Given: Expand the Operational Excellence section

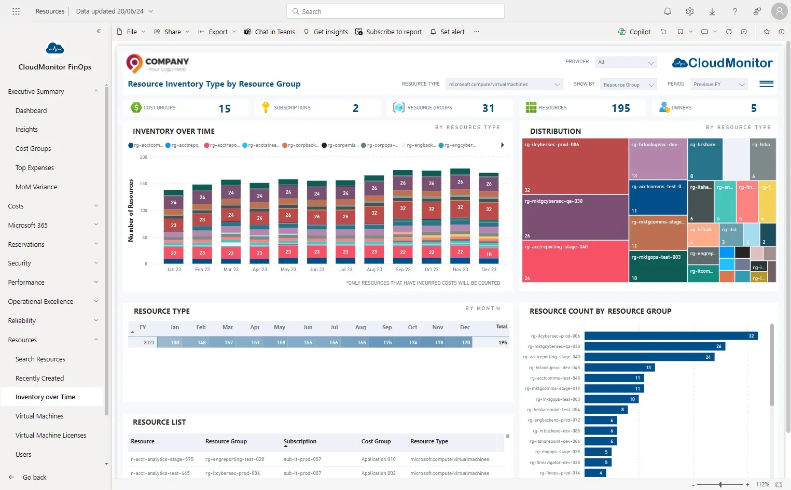Looking at the screenshot, I should click(x=96, y=301).
